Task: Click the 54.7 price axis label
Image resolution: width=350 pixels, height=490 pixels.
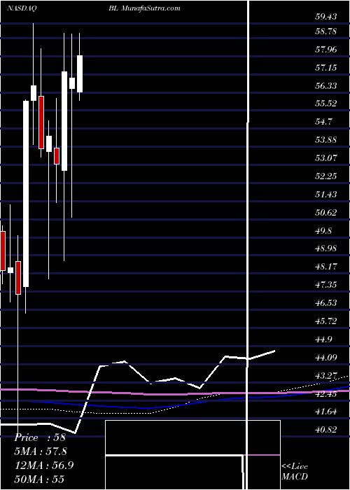Action: (x=323, y=122)
